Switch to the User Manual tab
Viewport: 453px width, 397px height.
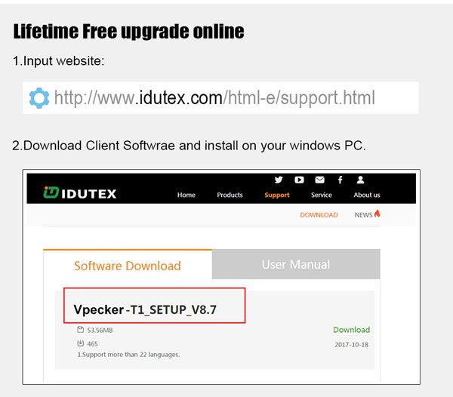click(x=296, y=264)
